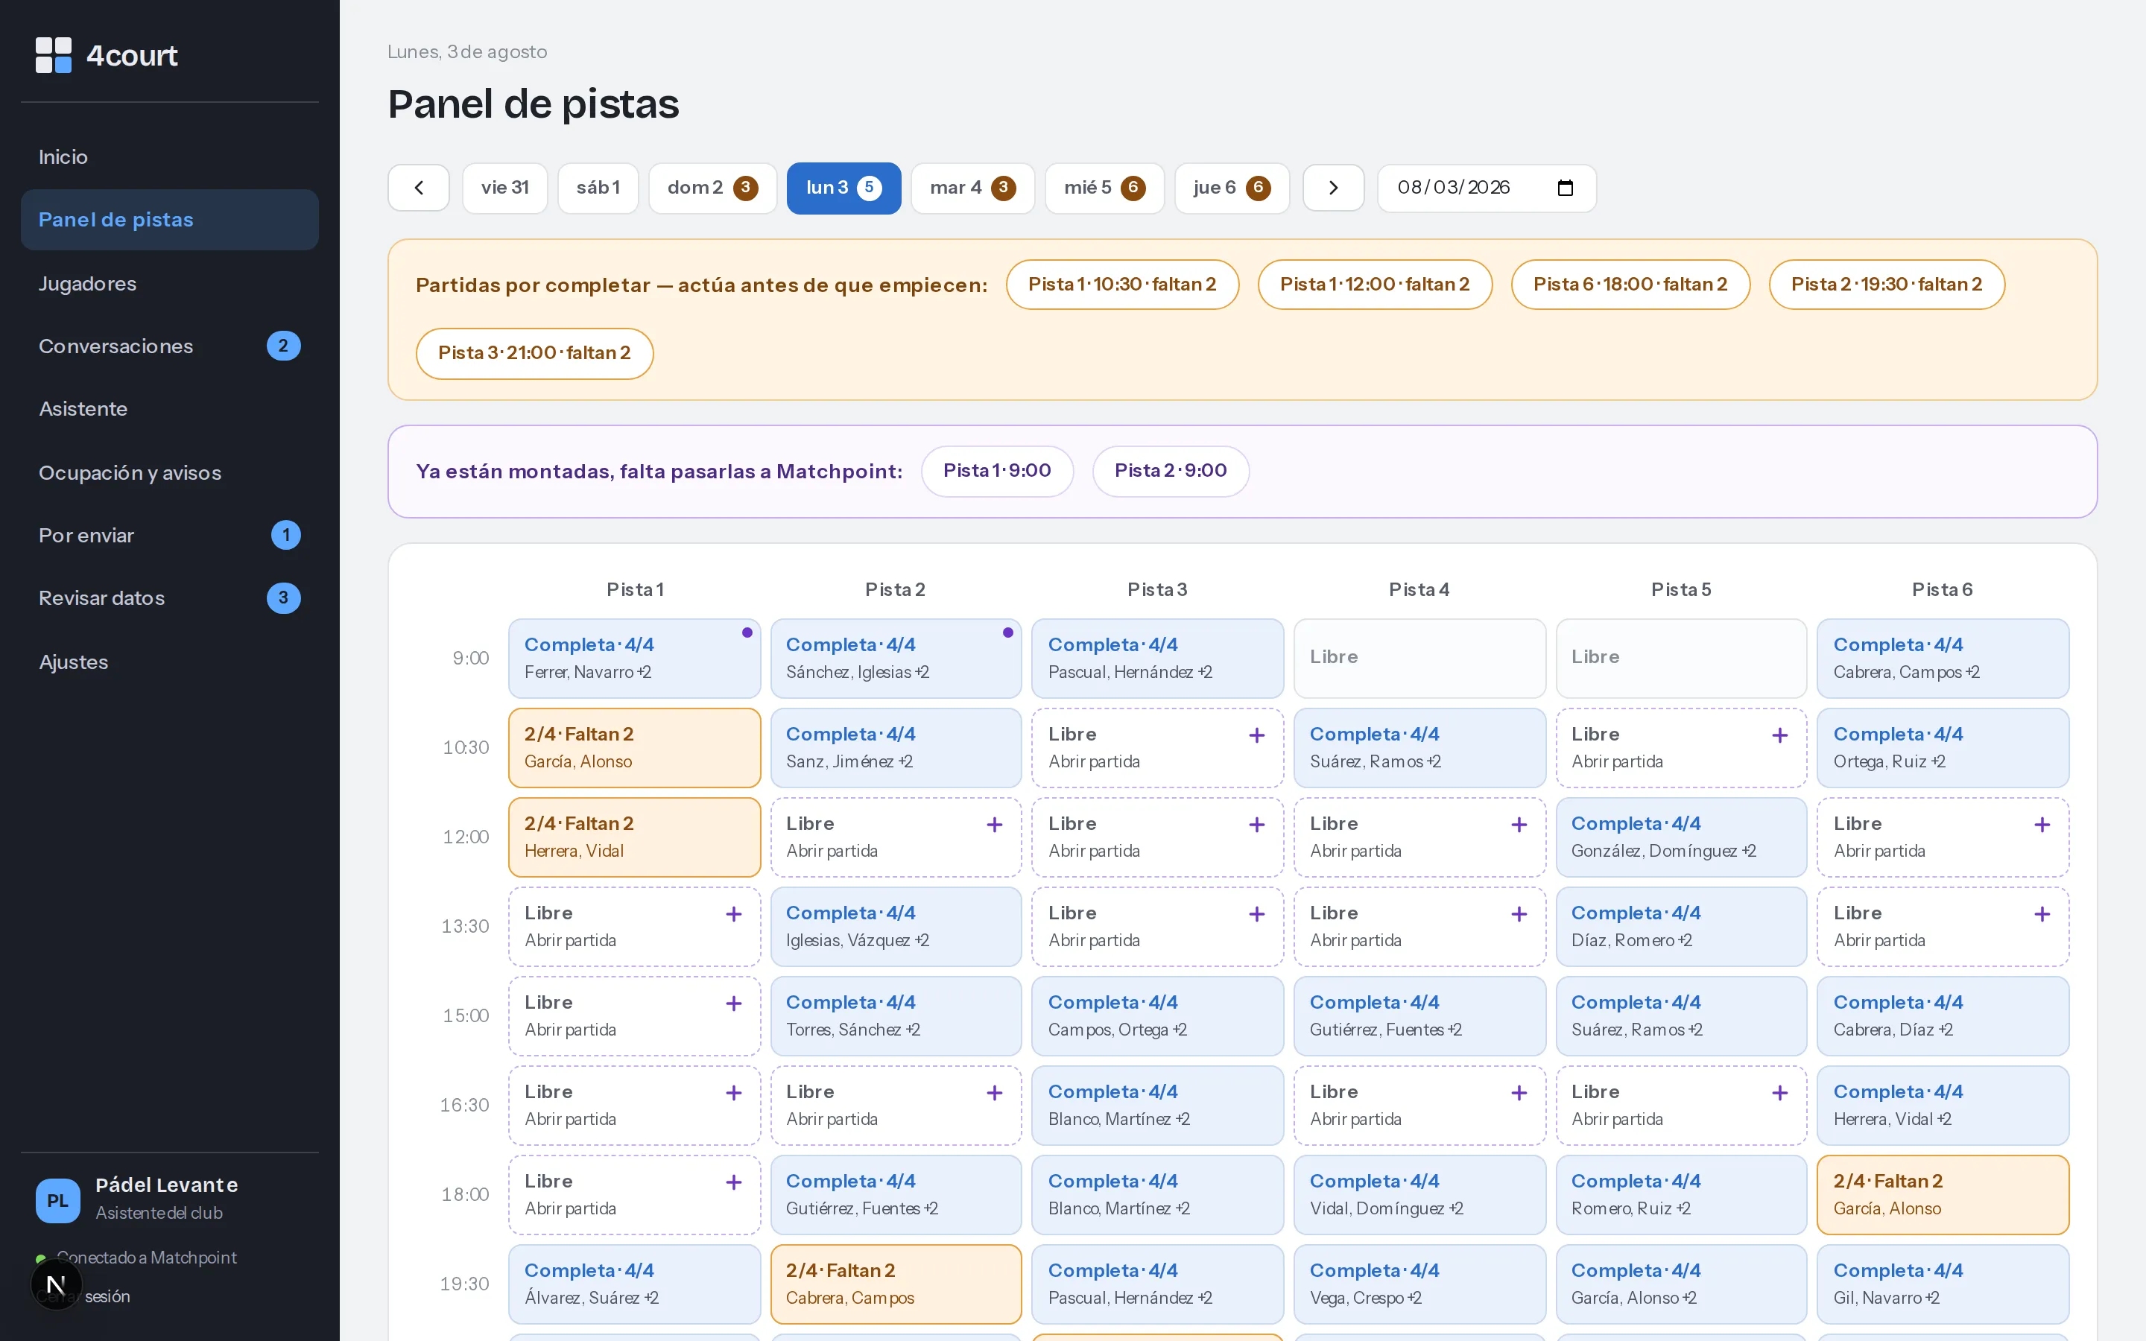Open González, Domínguez match on Pista 5
The image size is (2146, 1341).
click(1680, 837)
